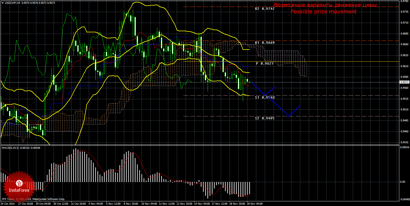Click the '6 Nov 20:00' time axis label
Screen dimensions: 410x206
tap(131, 204)
